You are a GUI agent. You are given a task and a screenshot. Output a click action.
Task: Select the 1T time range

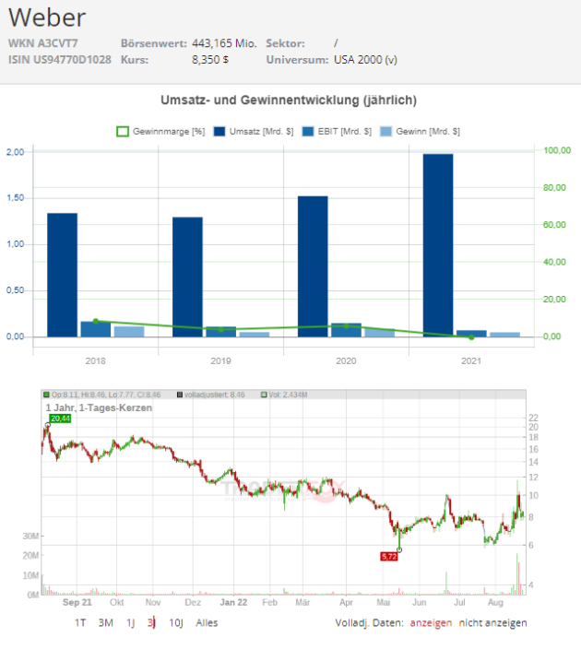click(80, 623)
